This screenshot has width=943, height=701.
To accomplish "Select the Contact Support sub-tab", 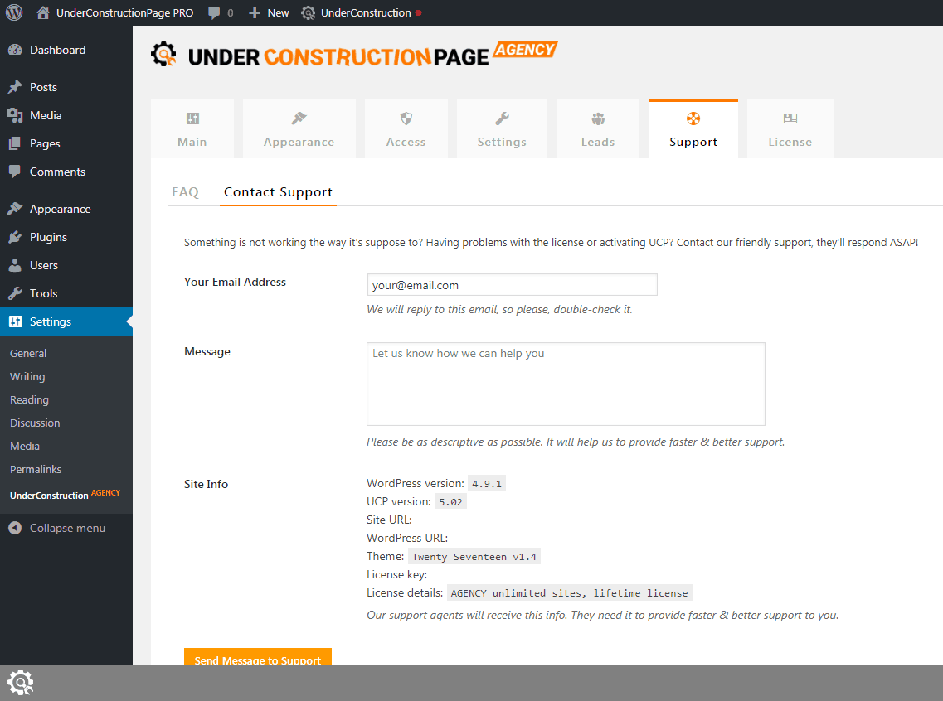I will point(278,192).
